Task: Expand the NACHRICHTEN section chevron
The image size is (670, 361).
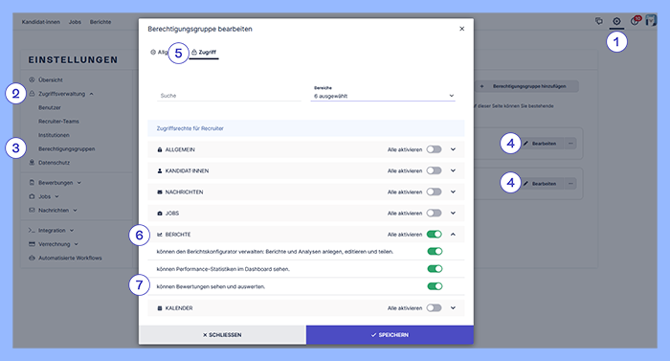Action: pos(453,192)
